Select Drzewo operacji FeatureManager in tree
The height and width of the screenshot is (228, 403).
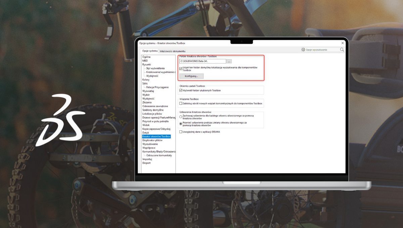(x=159, y=118)
